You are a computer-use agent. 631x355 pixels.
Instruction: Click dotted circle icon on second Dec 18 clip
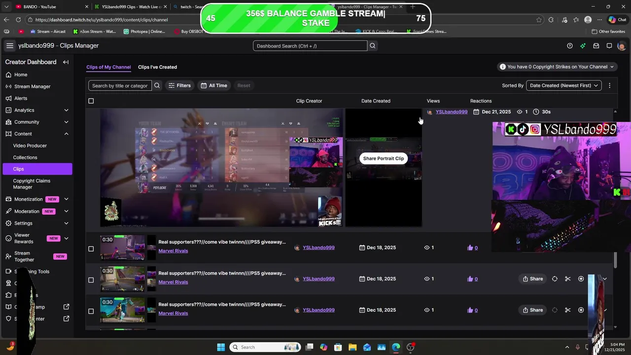click(x=555, y=279)
